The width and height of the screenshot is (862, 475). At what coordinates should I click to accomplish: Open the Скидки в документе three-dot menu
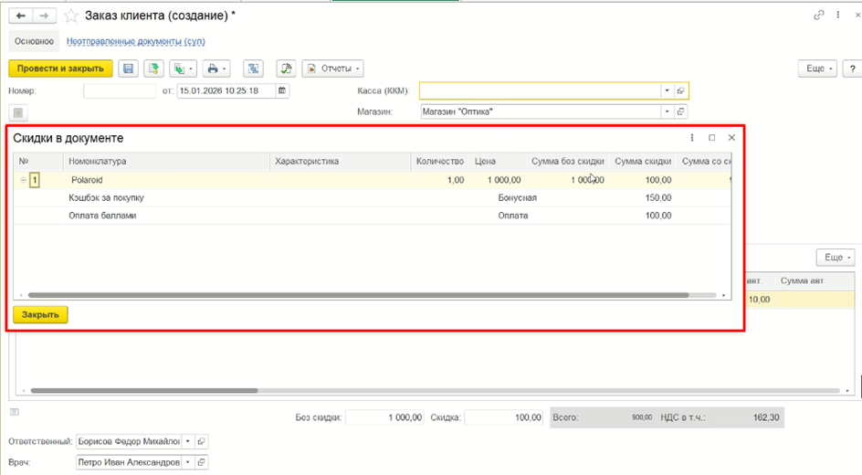(x=692, y=137)
